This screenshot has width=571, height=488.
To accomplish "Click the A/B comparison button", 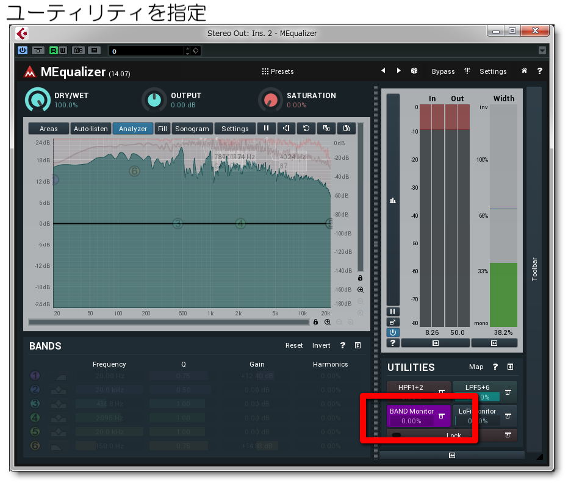I will 78,50.
